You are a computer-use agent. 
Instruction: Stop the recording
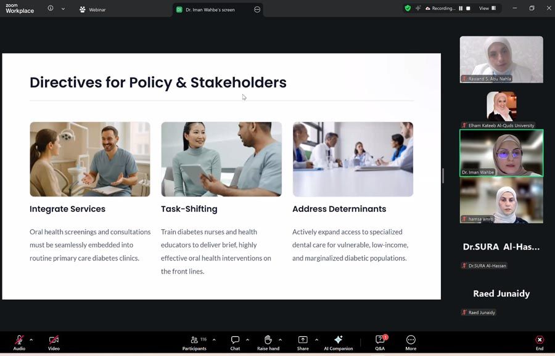coord(468,8)
